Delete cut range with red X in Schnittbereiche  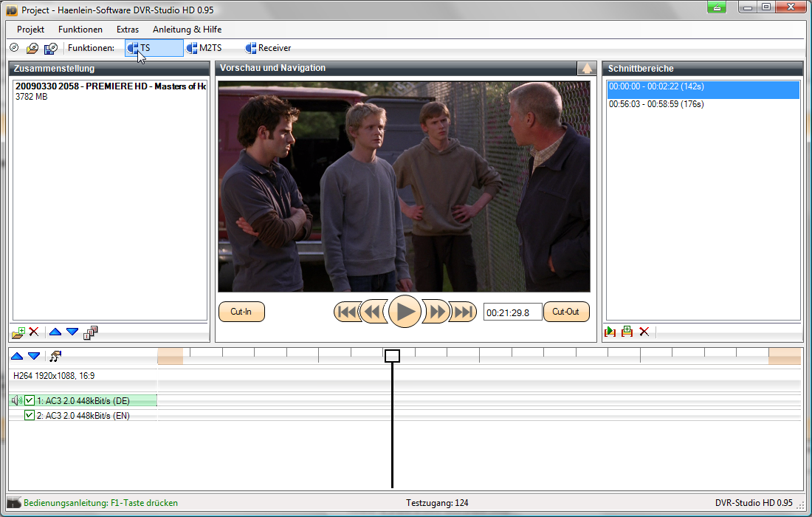644,332
